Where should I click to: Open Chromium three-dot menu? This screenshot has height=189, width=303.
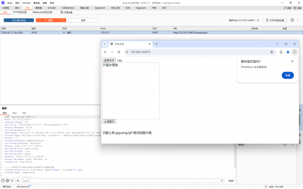pyautogui.click(x=294, y=52)
